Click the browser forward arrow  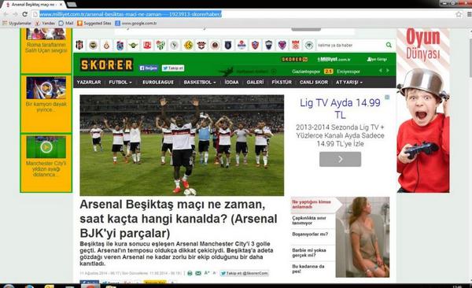tap(15, 14)
